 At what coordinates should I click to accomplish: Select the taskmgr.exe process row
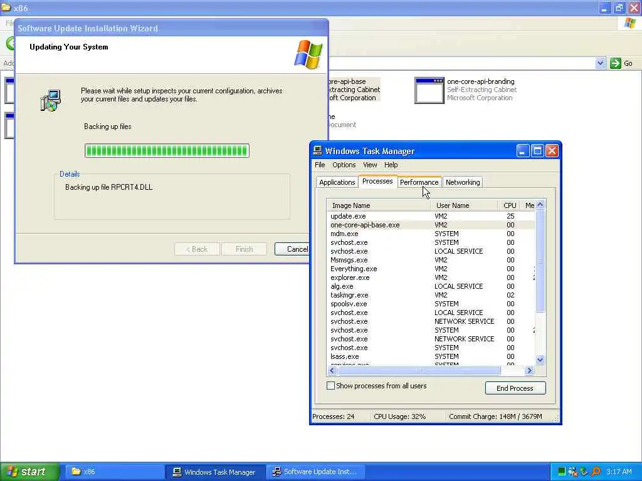[x=432, y=295]
